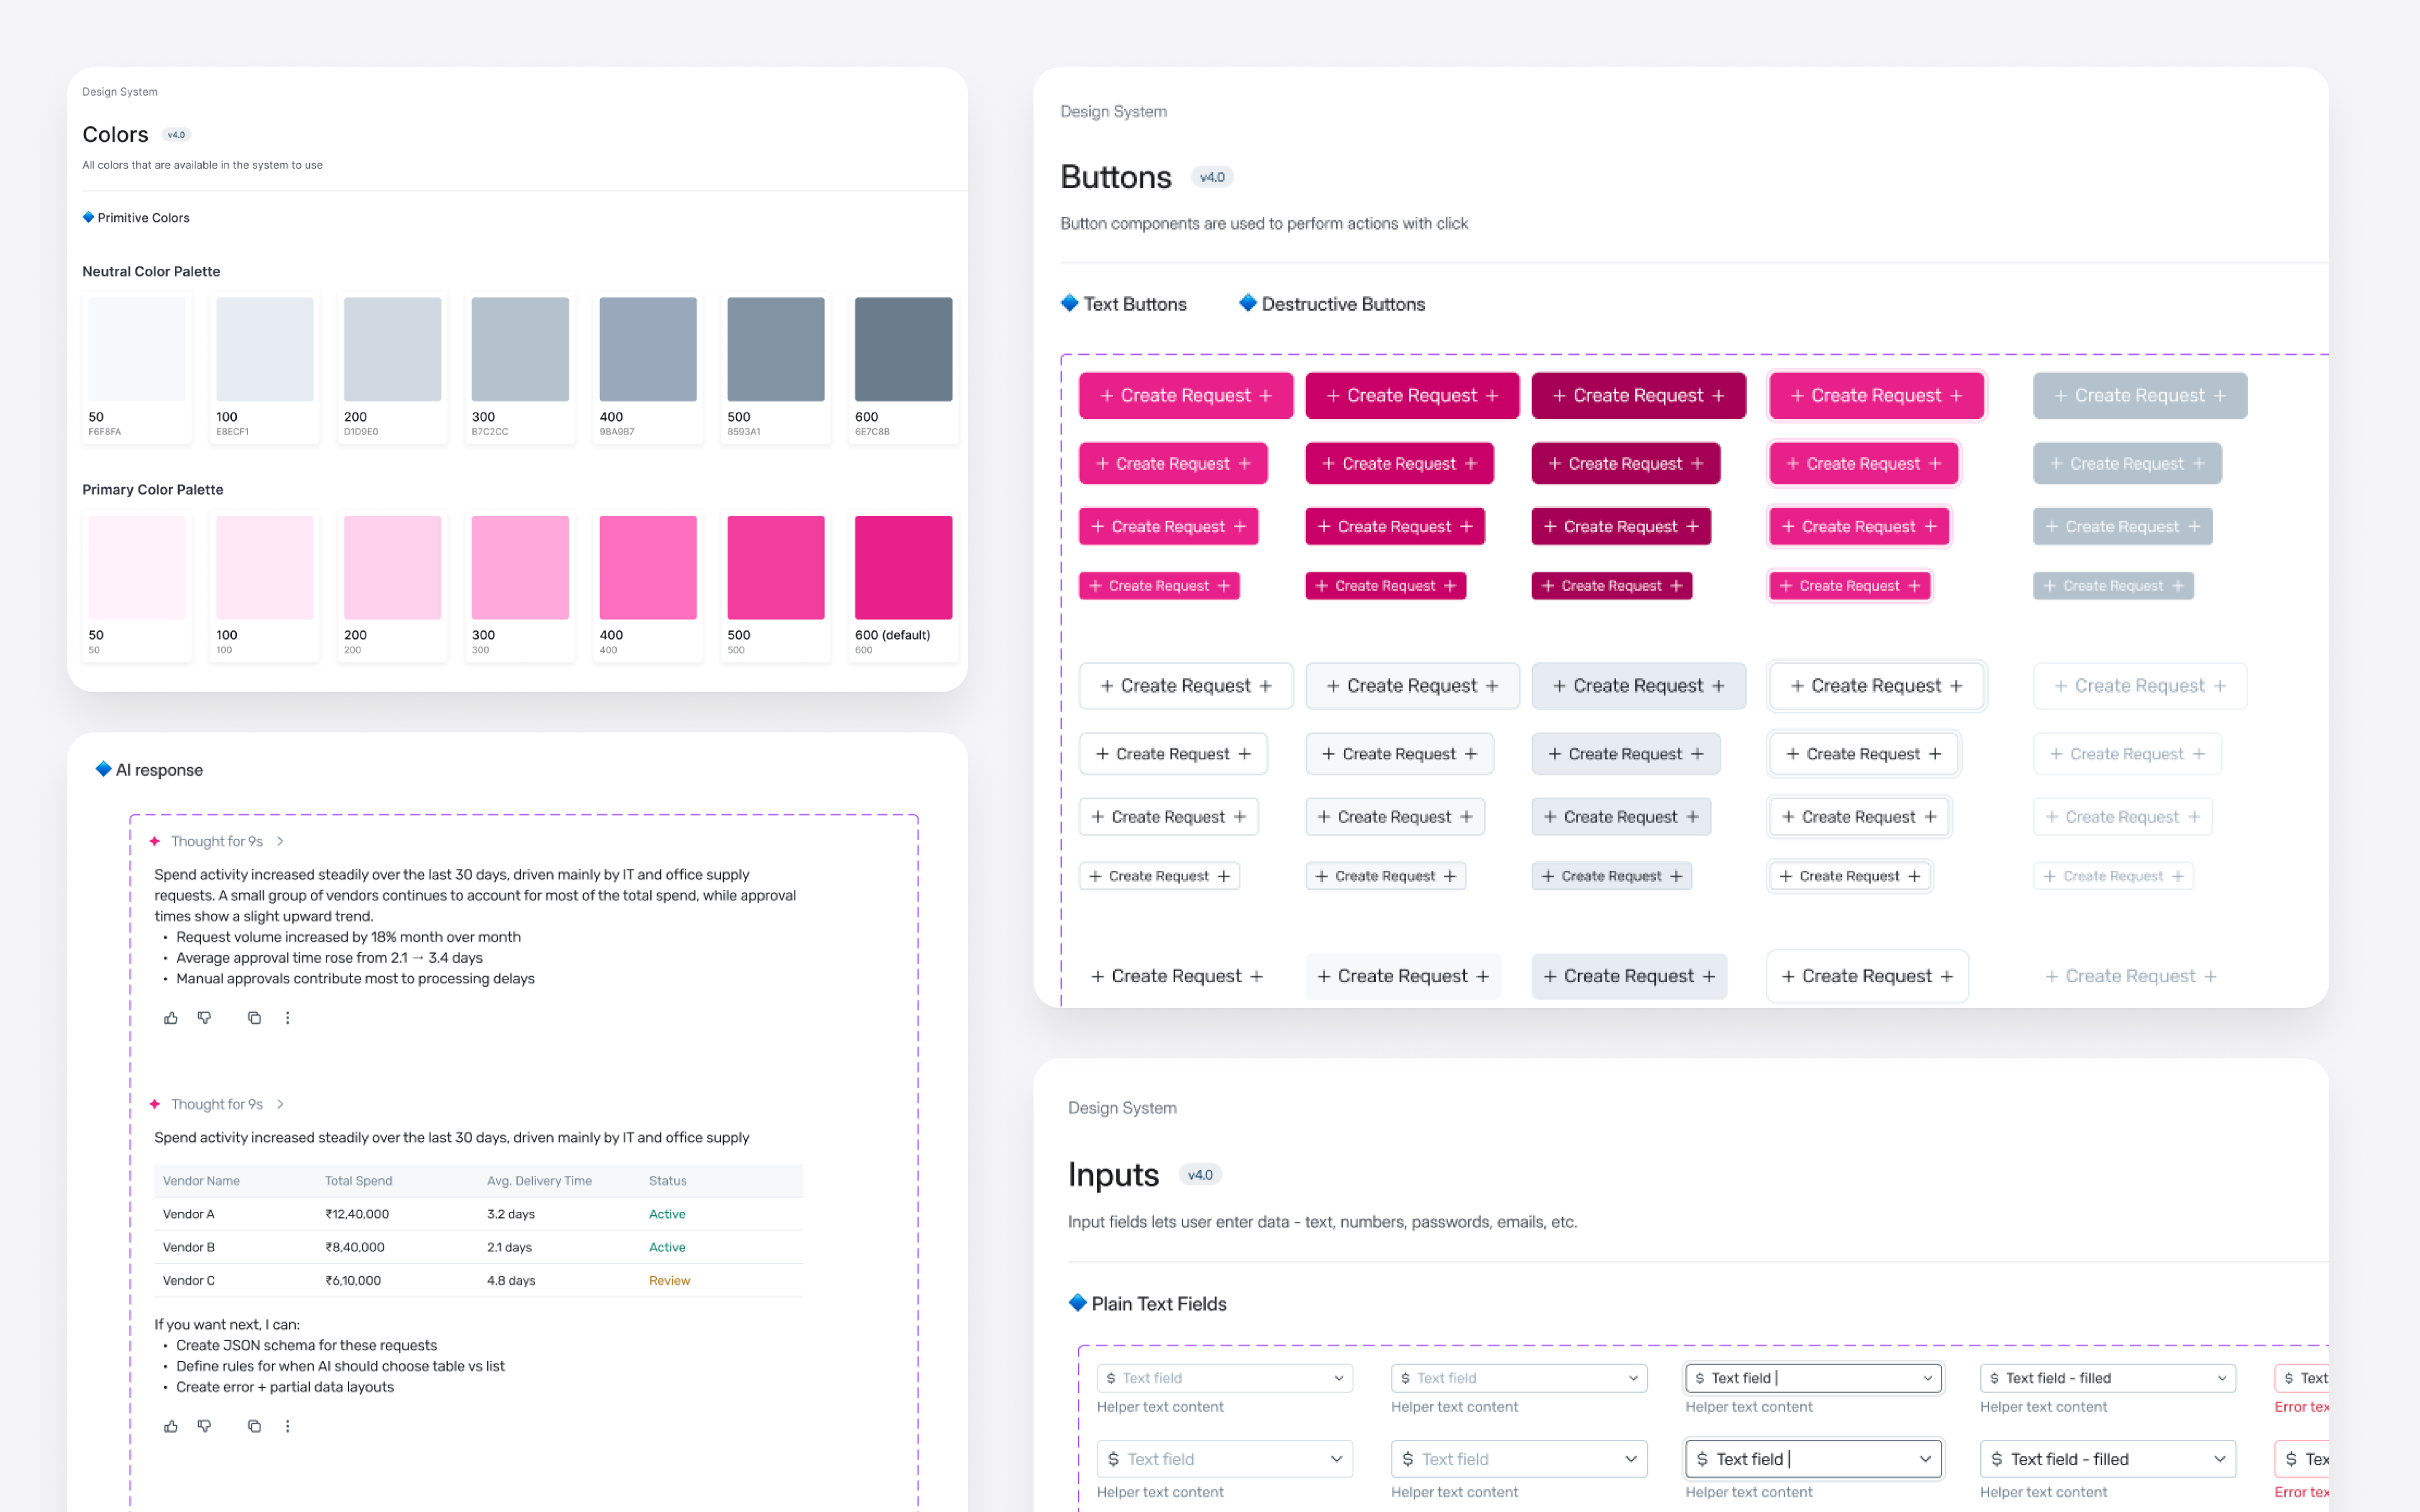
Task: Click the v4.0 badge next to Inputs
Action: tap(1200, 1175)
